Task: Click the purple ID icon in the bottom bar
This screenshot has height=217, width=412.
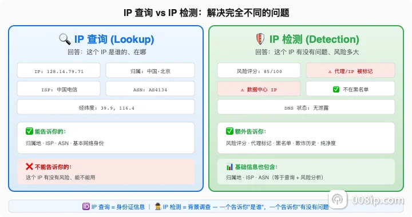Action: (86, 207)
